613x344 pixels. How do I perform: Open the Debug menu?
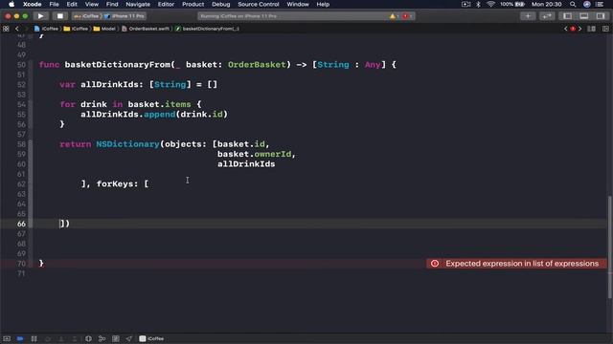221,4
